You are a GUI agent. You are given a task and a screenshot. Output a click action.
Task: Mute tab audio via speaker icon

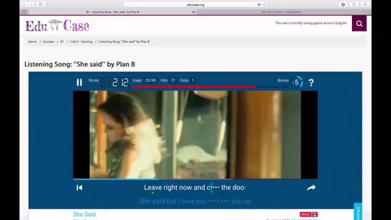tap(259, 5)
